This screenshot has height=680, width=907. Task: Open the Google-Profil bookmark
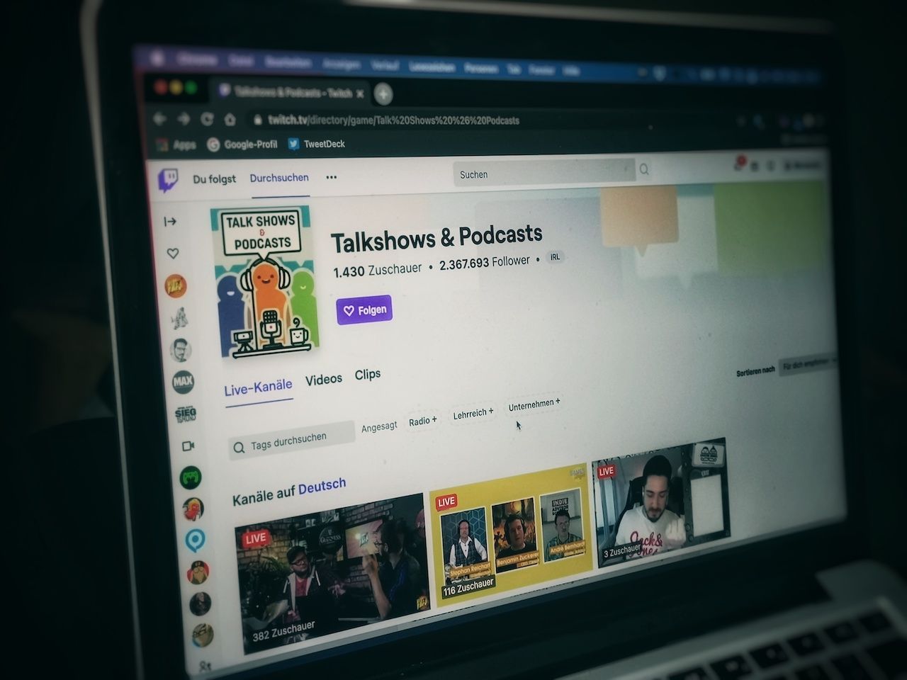pos(242,144)
